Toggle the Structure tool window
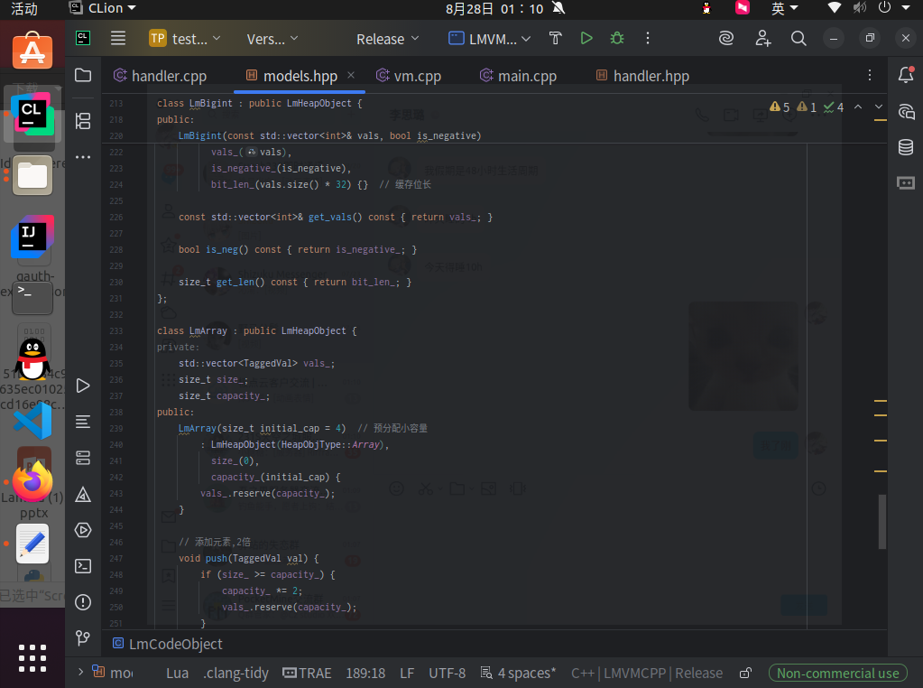 83,120
